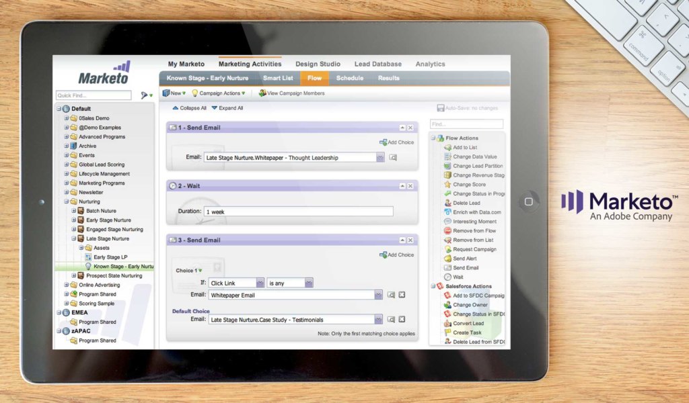Select the Interesting Moment action icon
689x403 pixels.
pos(447,222)
